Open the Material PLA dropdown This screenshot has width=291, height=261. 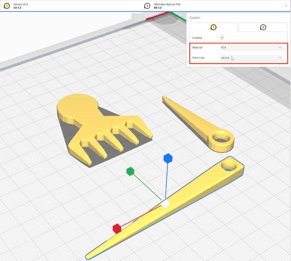click(252, 47)
